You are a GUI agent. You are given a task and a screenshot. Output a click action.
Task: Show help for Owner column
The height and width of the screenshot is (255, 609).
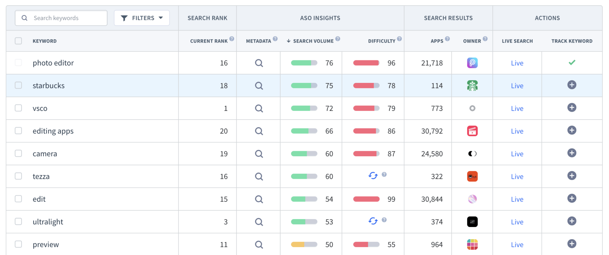tap(485, 39)
